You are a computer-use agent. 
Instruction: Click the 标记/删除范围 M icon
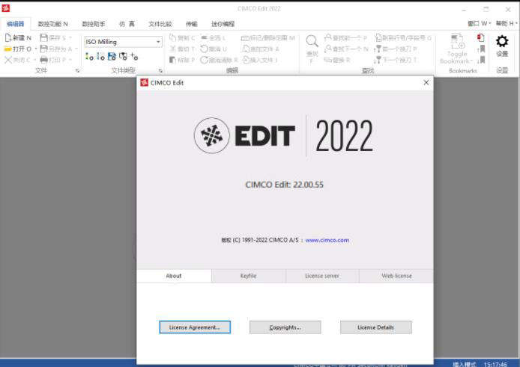pos(245,38)
